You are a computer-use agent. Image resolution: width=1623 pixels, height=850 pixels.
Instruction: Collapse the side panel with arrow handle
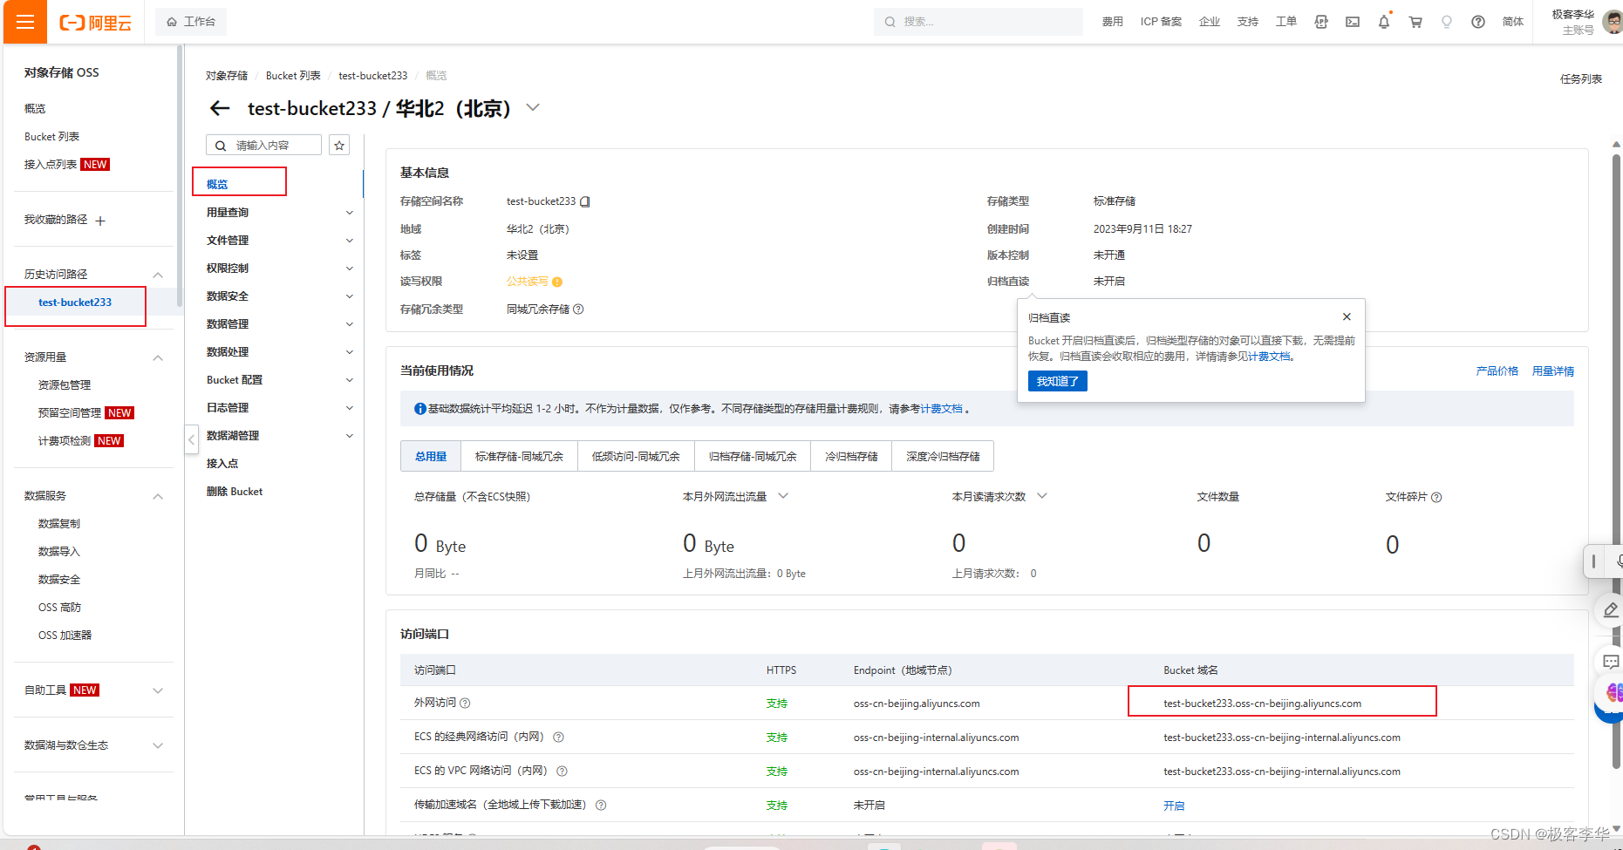click(x=191, y=439)
